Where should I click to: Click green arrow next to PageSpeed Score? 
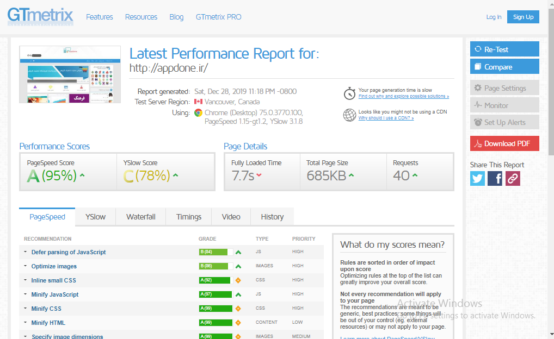82,175
